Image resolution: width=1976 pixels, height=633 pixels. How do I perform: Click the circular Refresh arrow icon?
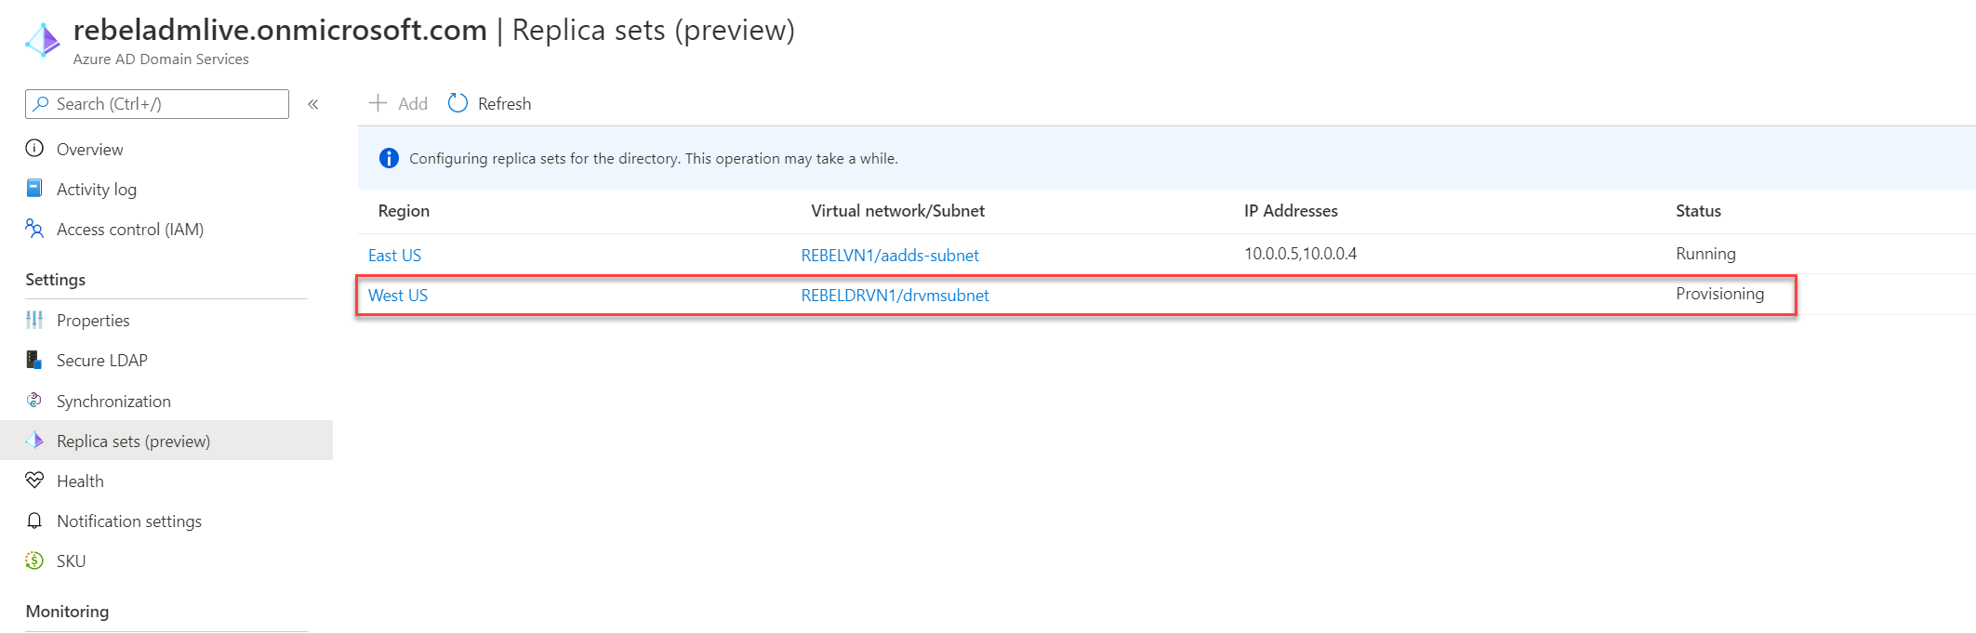click(x=458, y=103)
